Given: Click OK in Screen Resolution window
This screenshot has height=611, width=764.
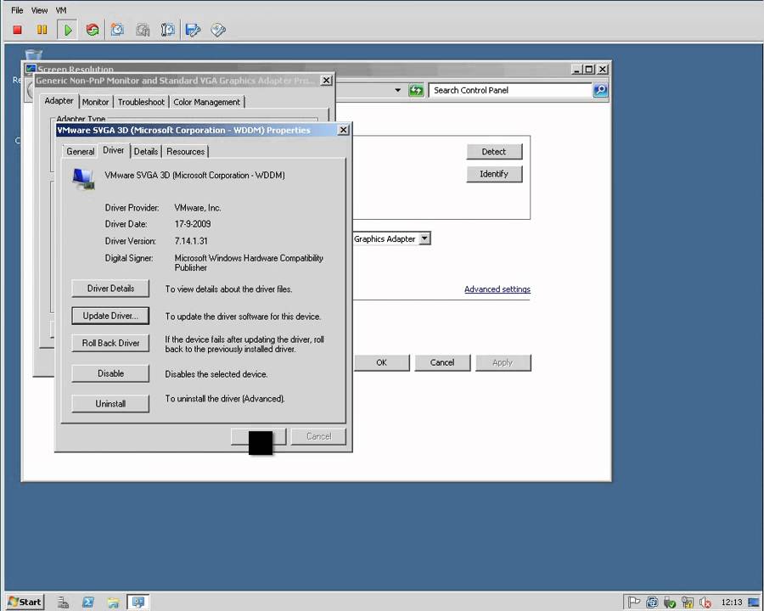Looking at the screenshot, I should 381,362.
